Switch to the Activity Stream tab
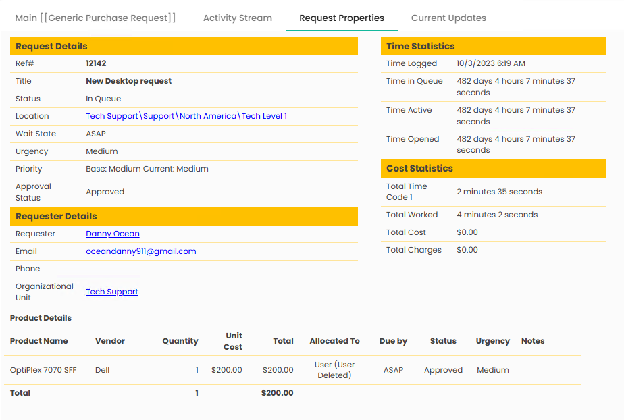This screenshot has height=420, width=624. (x=237, y=18)
